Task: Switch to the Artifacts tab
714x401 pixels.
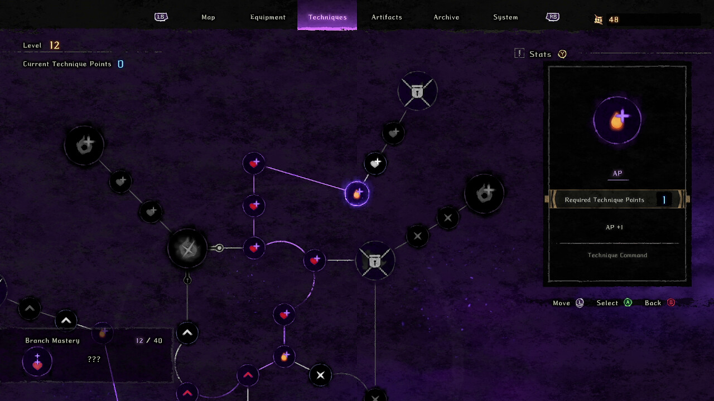Action: coord(387,17)
